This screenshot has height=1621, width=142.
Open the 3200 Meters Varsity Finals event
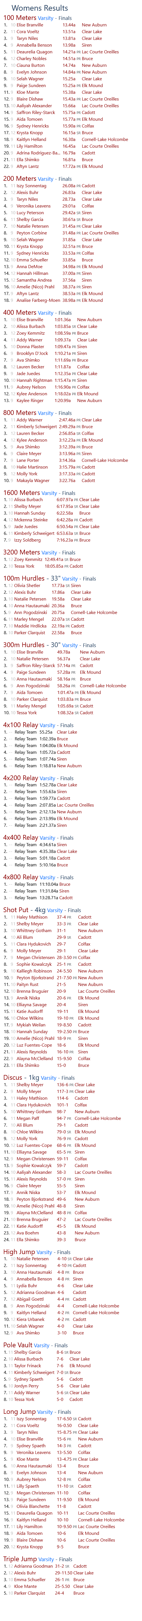pos(39,553)
